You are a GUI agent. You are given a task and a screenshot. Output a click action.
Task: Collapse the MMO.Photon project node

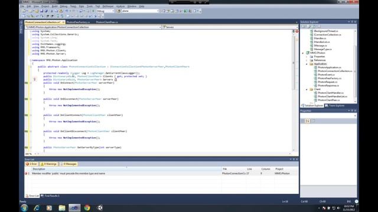(303, 53)
